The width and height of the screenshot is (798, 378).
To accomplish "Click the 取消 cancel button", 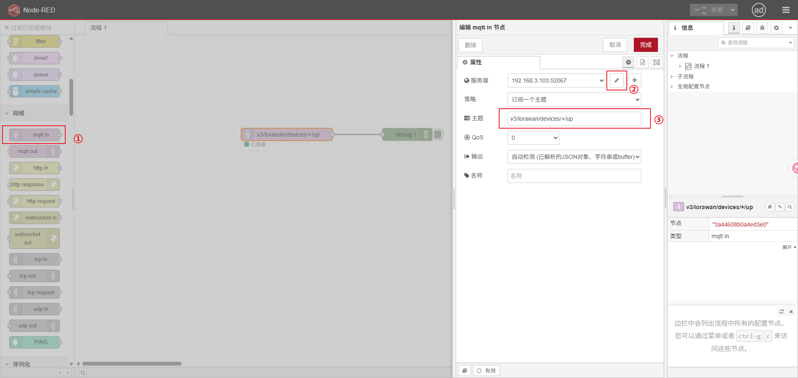I will (615, 45).
